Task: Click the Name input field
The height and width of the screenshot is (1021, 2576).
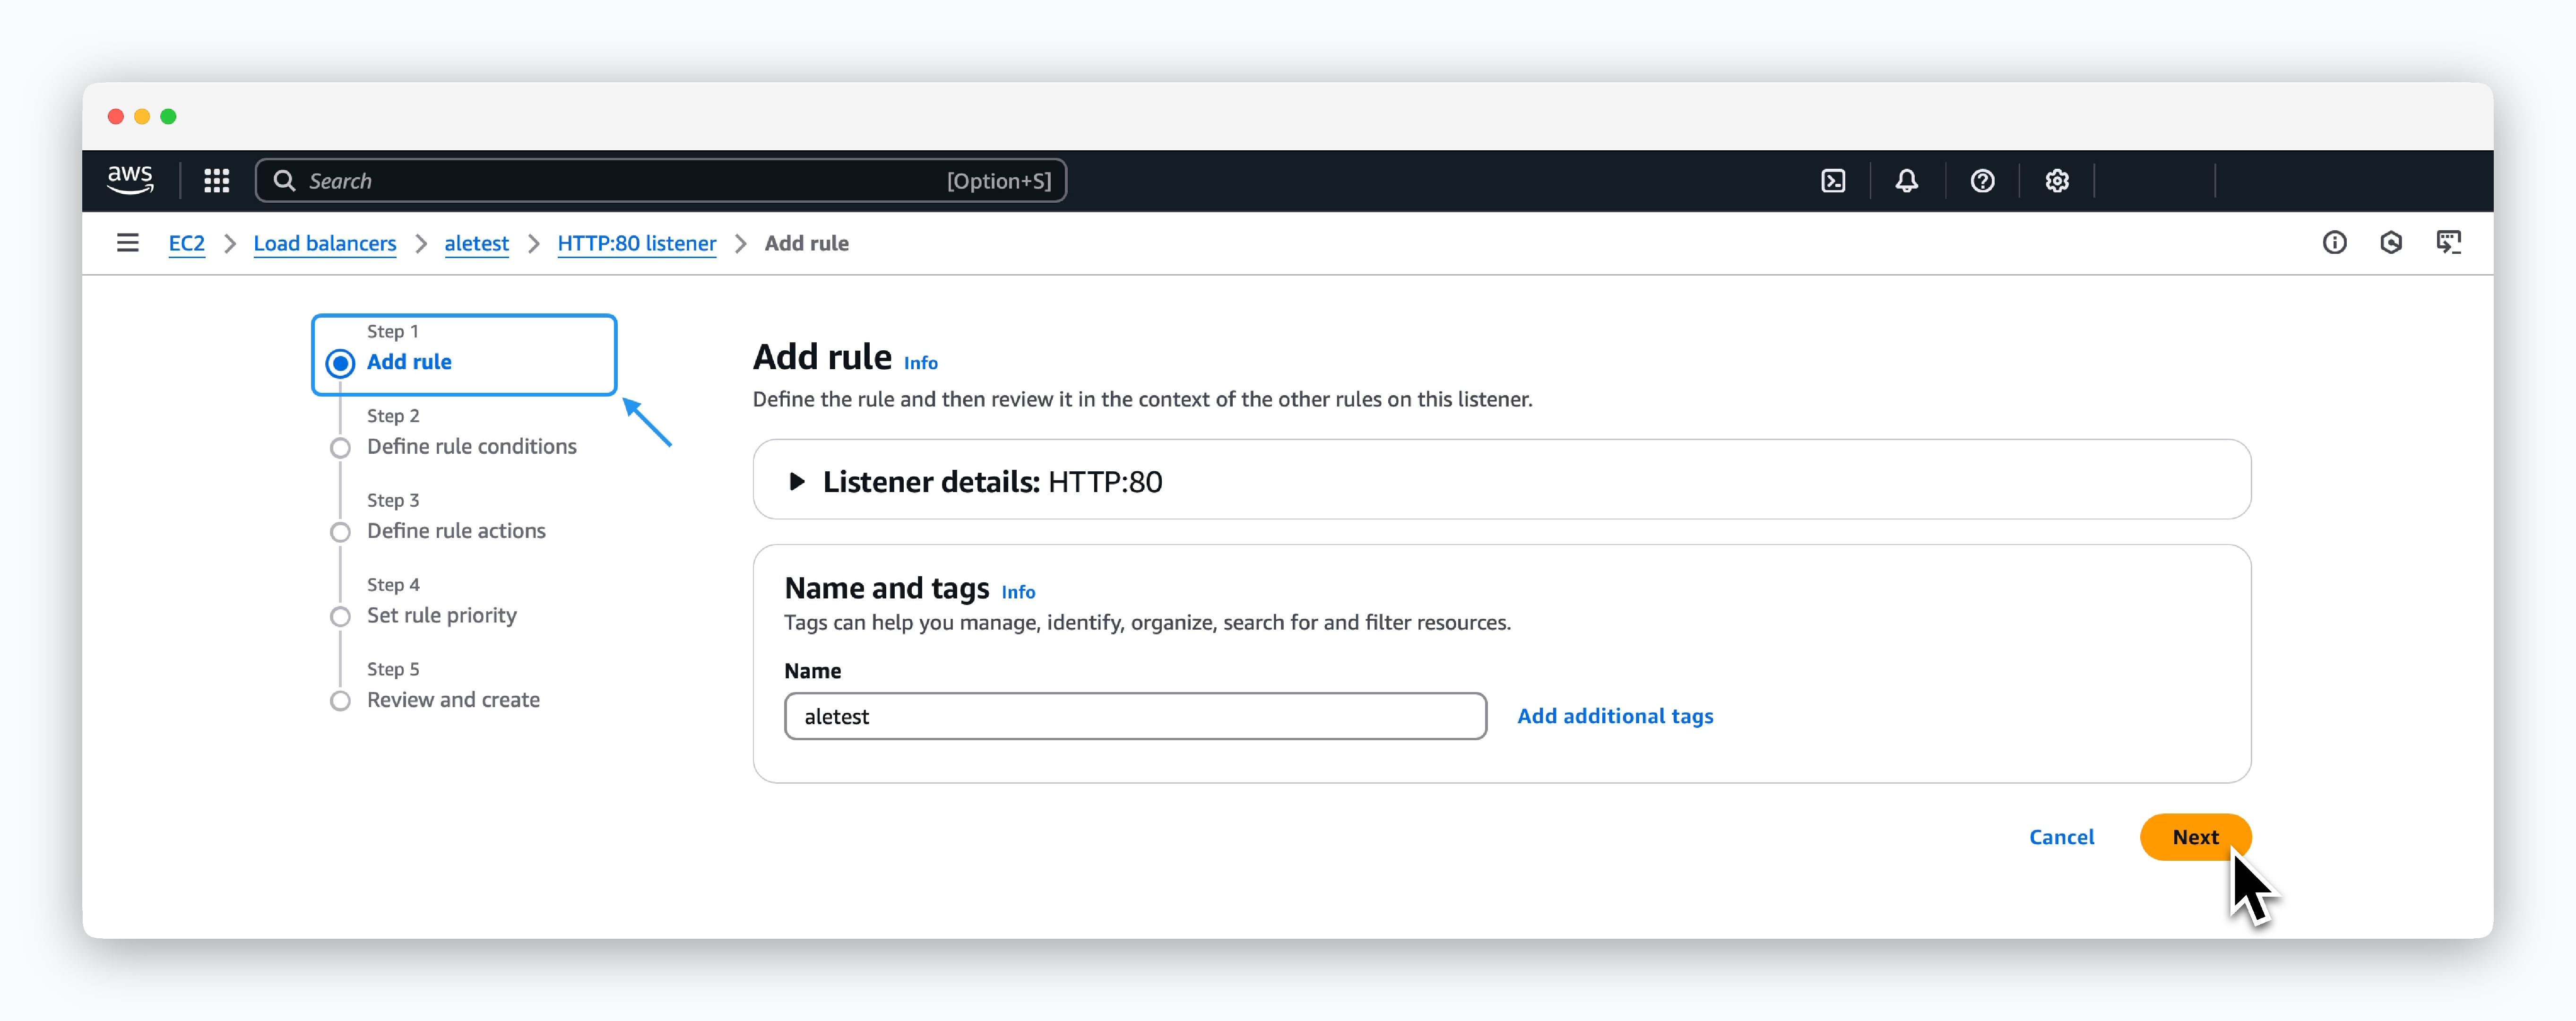Action: tap(1135, 716)
